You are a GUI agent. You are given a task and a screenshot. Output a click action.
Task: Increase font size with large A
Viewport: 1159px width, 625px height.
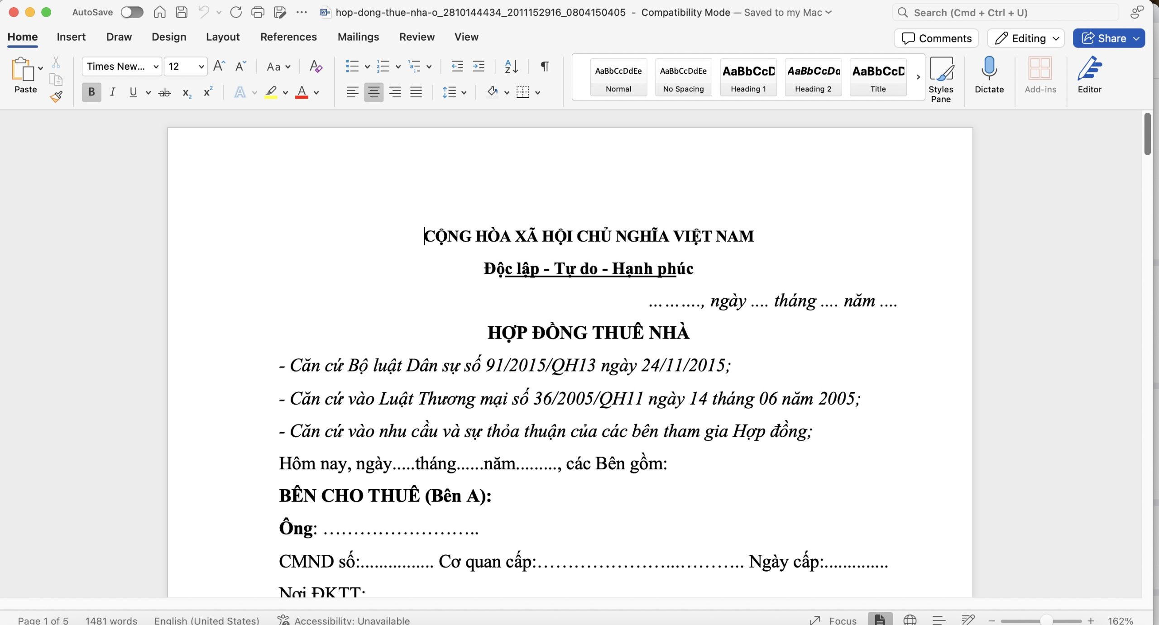point(219,66)
